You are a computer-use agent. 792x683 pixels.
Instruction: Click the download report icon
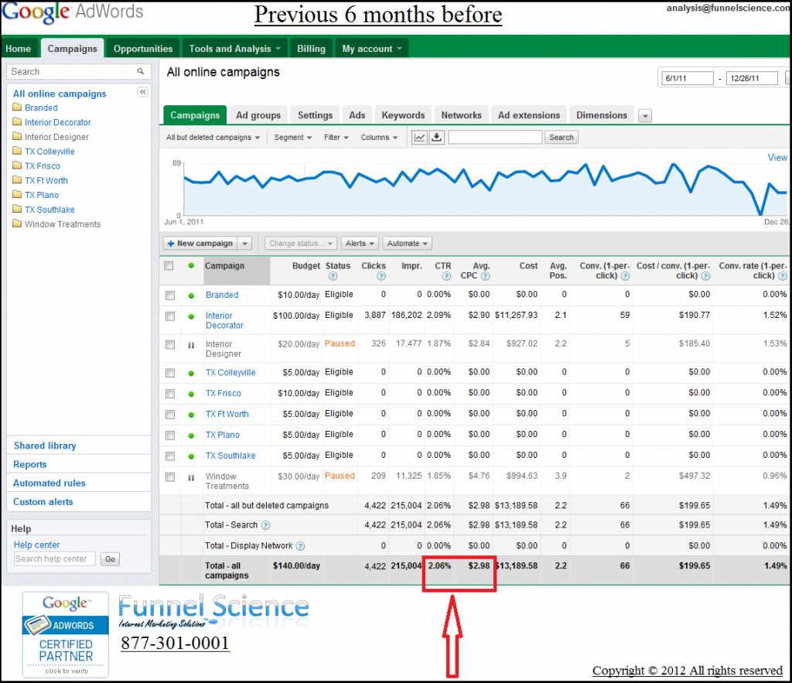(437, 137)
